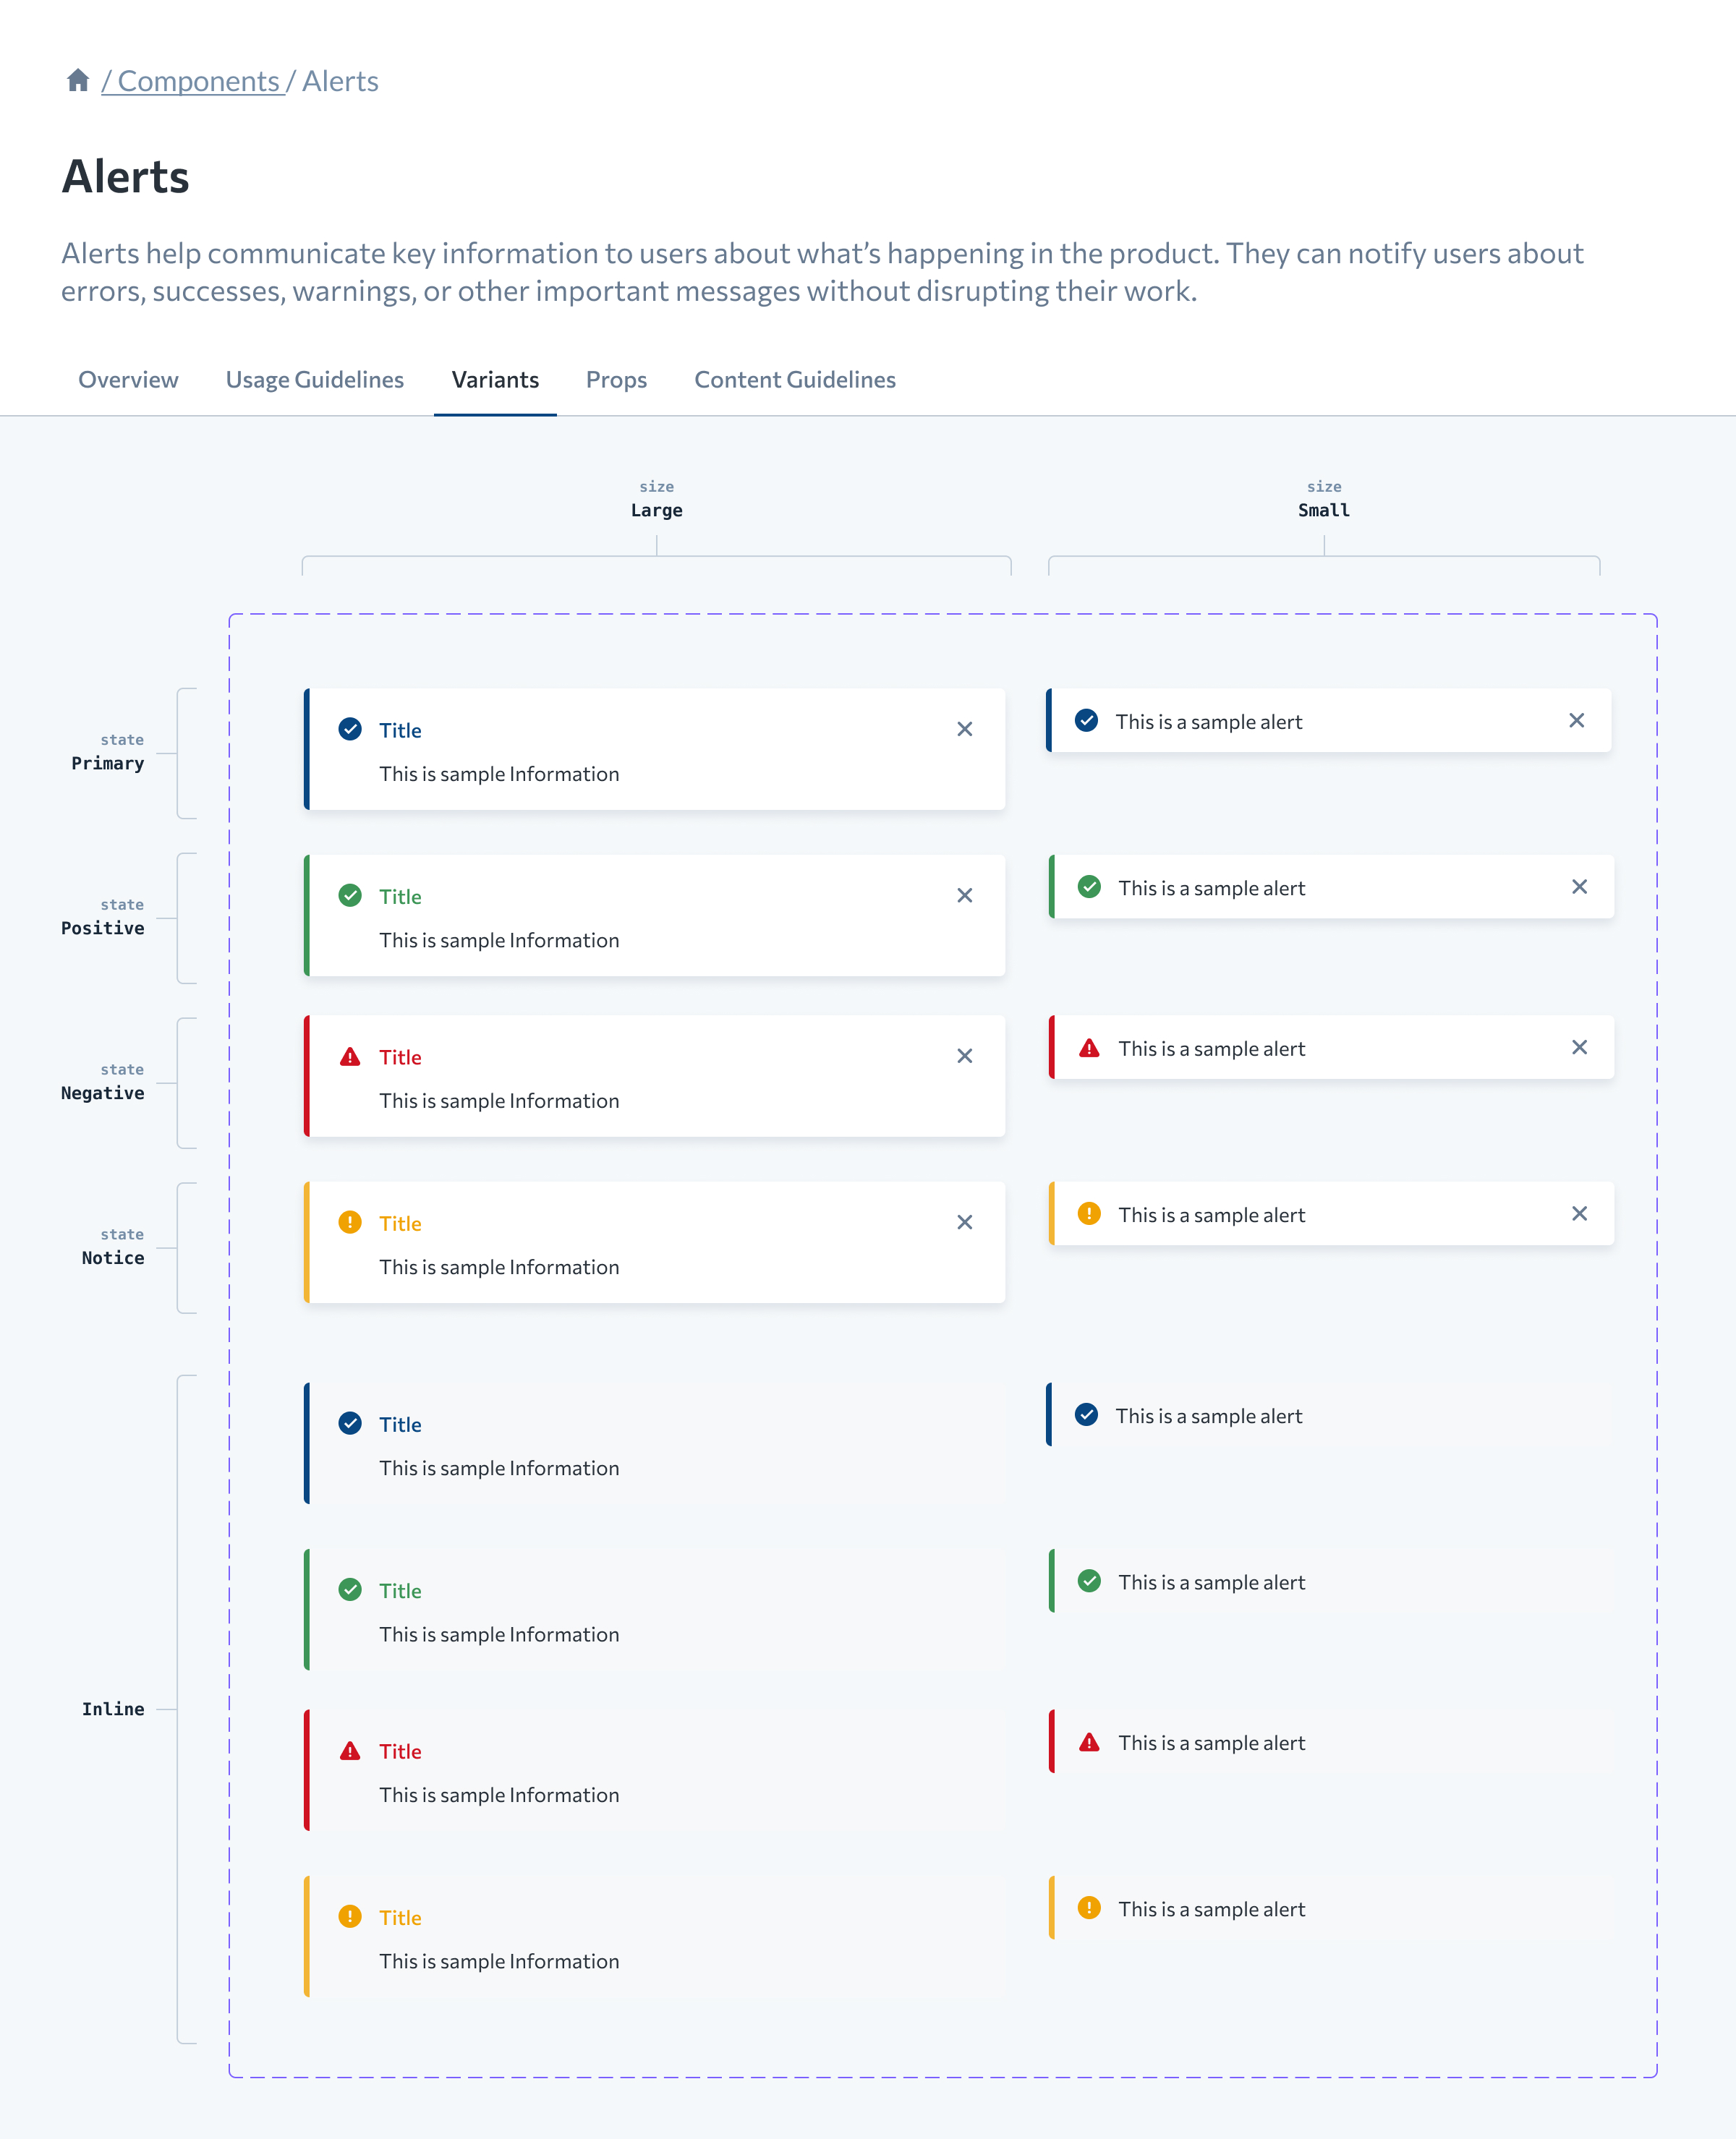Click the Title text in the large Primary alert
Image resolution: width=1736 pixels, height=2139 pixels.
[x=400, y=730]
